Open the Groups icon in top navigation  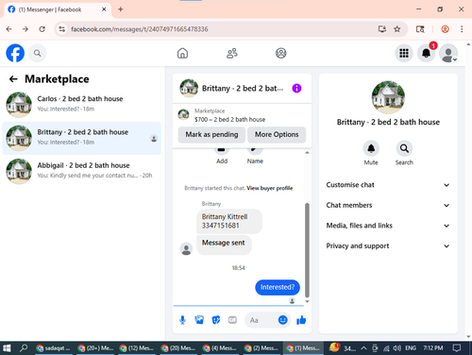pos(281,53)
